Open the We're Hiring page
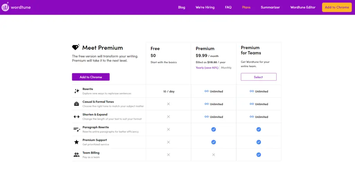The image size is (355, 174). tap(205, 7)
